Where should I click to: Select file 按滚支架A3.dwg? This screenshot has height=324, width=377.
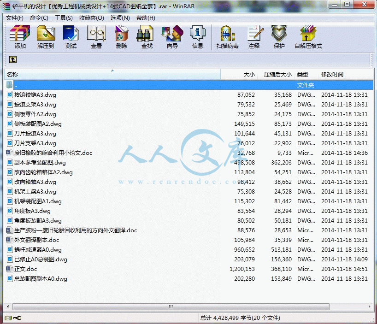coord(35,105)
